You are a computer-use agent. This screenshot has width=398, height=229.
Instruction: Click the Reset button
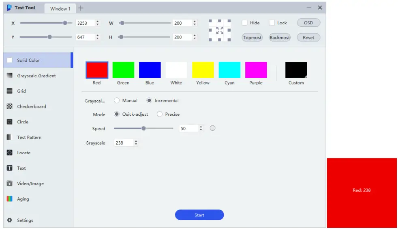click(308, 37)
